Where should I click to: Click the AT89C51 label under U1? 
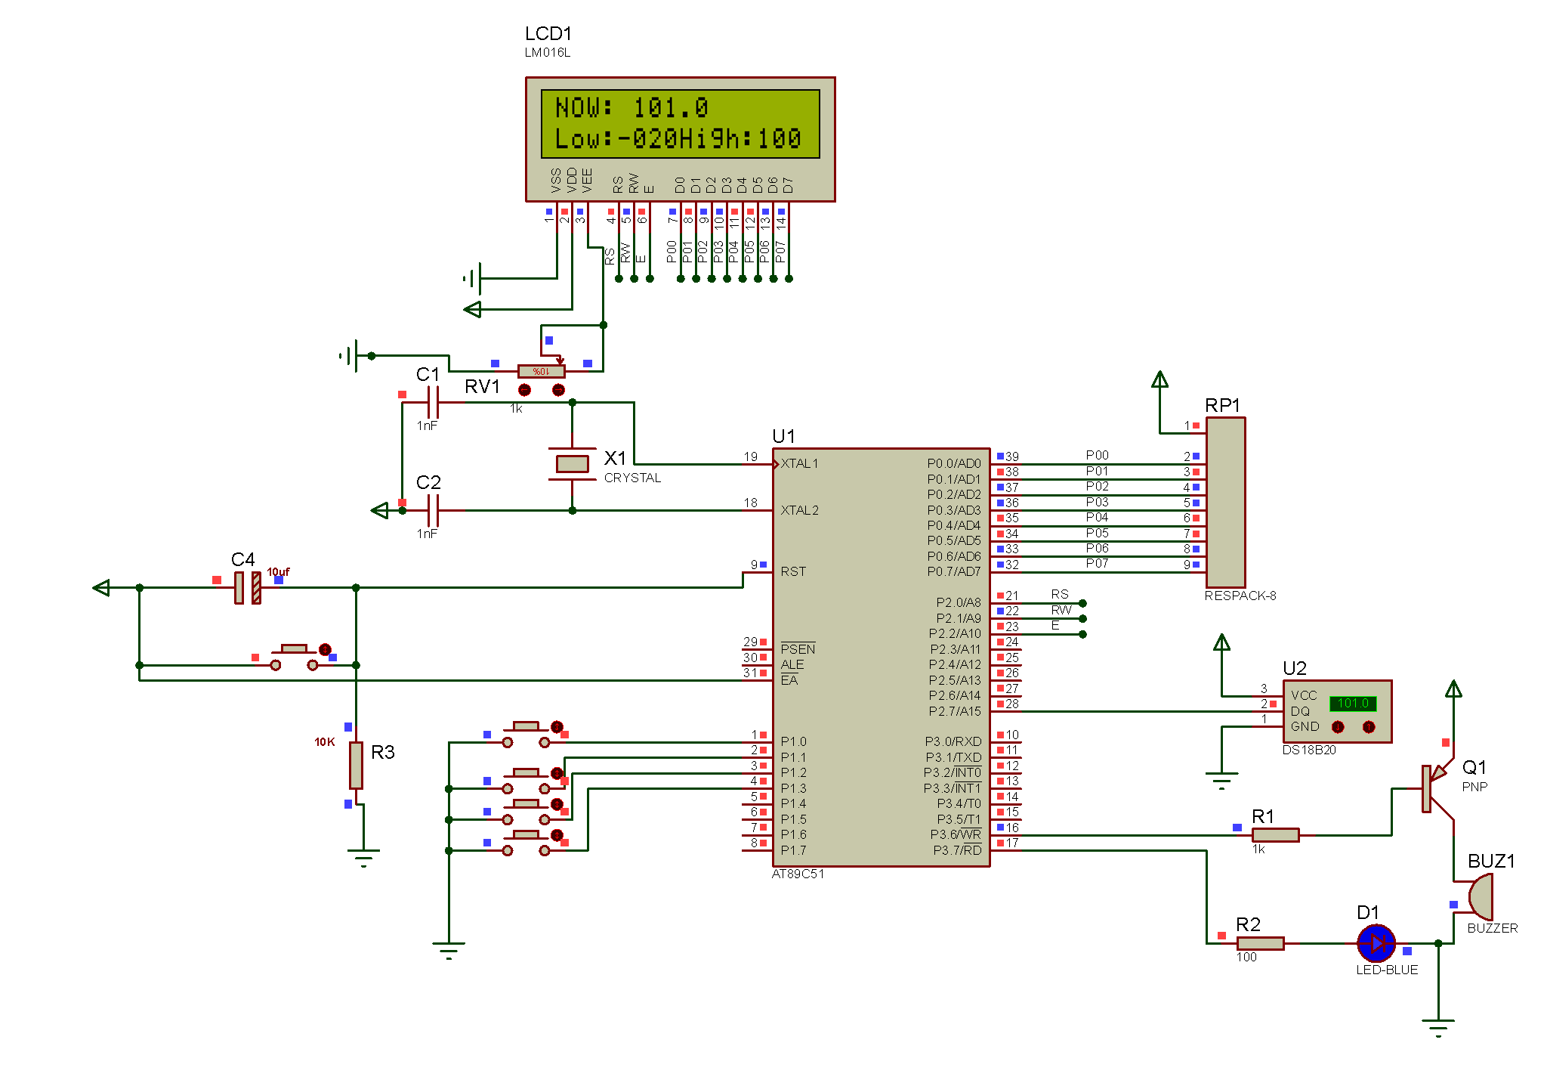pyautogui.click(x=798, y=874)
